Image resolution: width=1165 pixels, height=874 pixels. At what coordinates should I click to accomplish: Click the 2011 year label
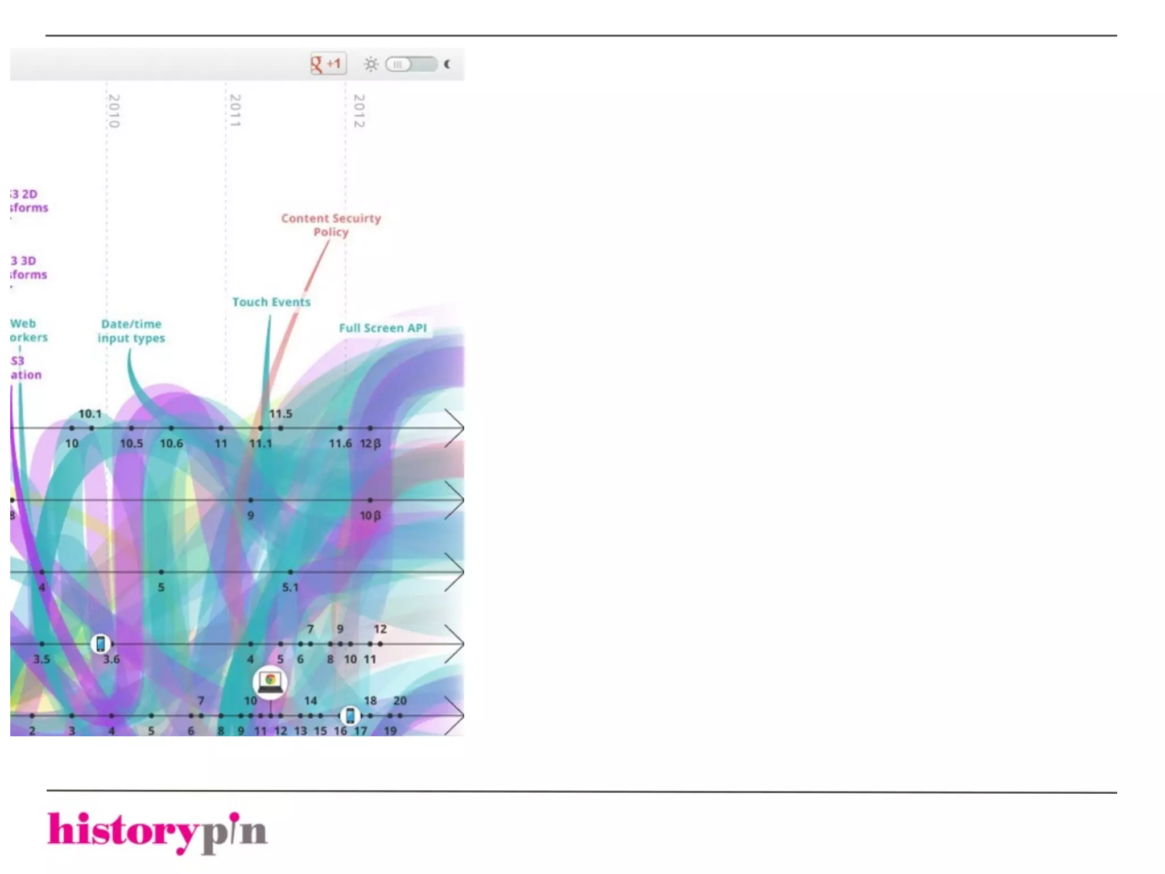click(x=235, y=110)
